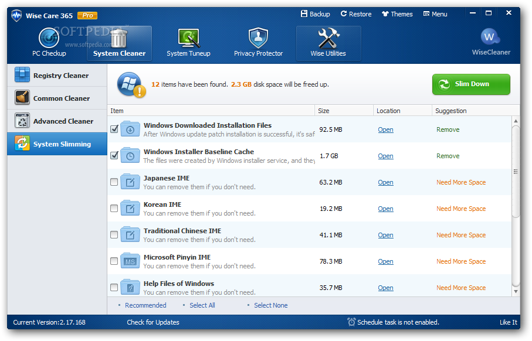Select the System Slimming section
Viewport: 532px width, 341px height.
point(57,144)
